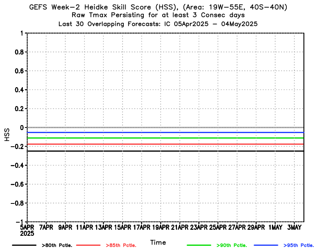Click the blue >95th Pctle. plot line

[x=165, y=132]
